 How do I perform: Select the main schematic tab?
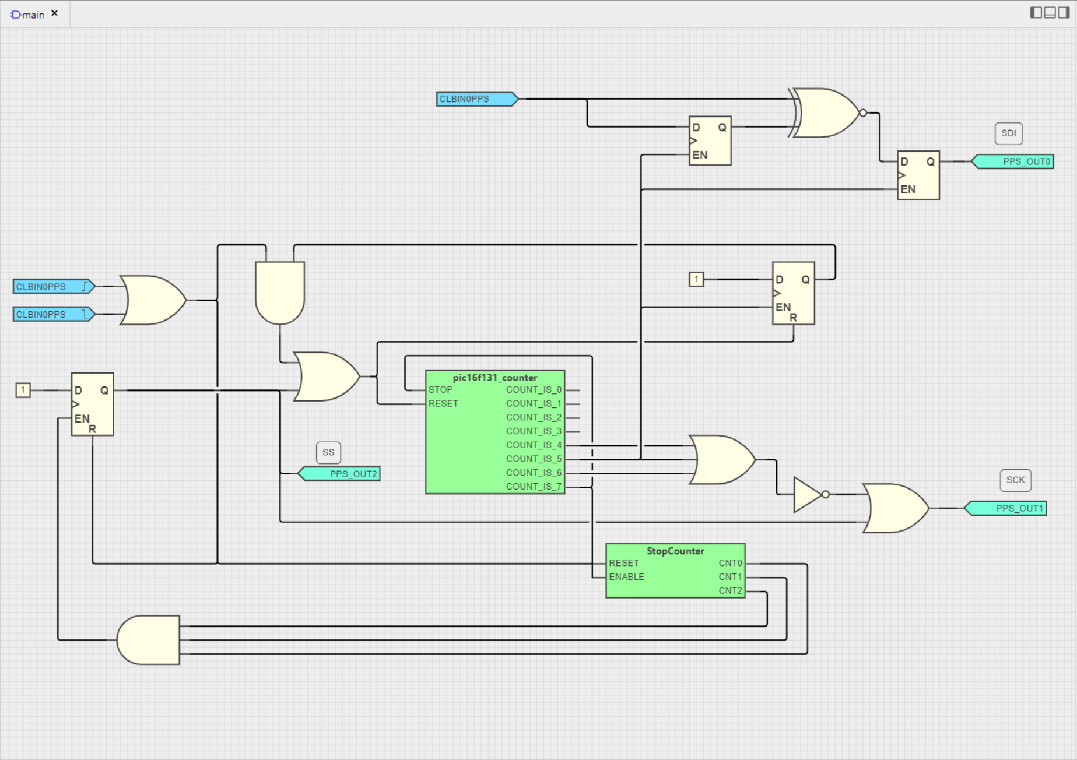[x=28, y=15]
